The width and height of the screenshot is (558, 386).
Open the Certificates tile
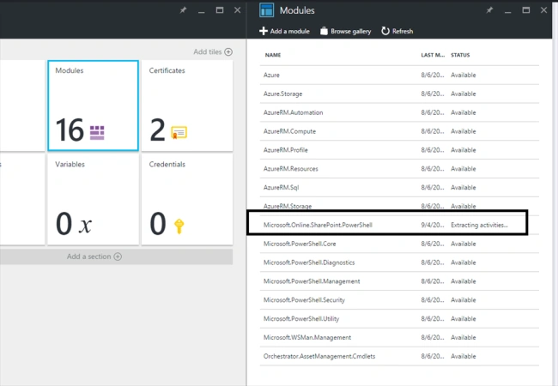[187, 106]
